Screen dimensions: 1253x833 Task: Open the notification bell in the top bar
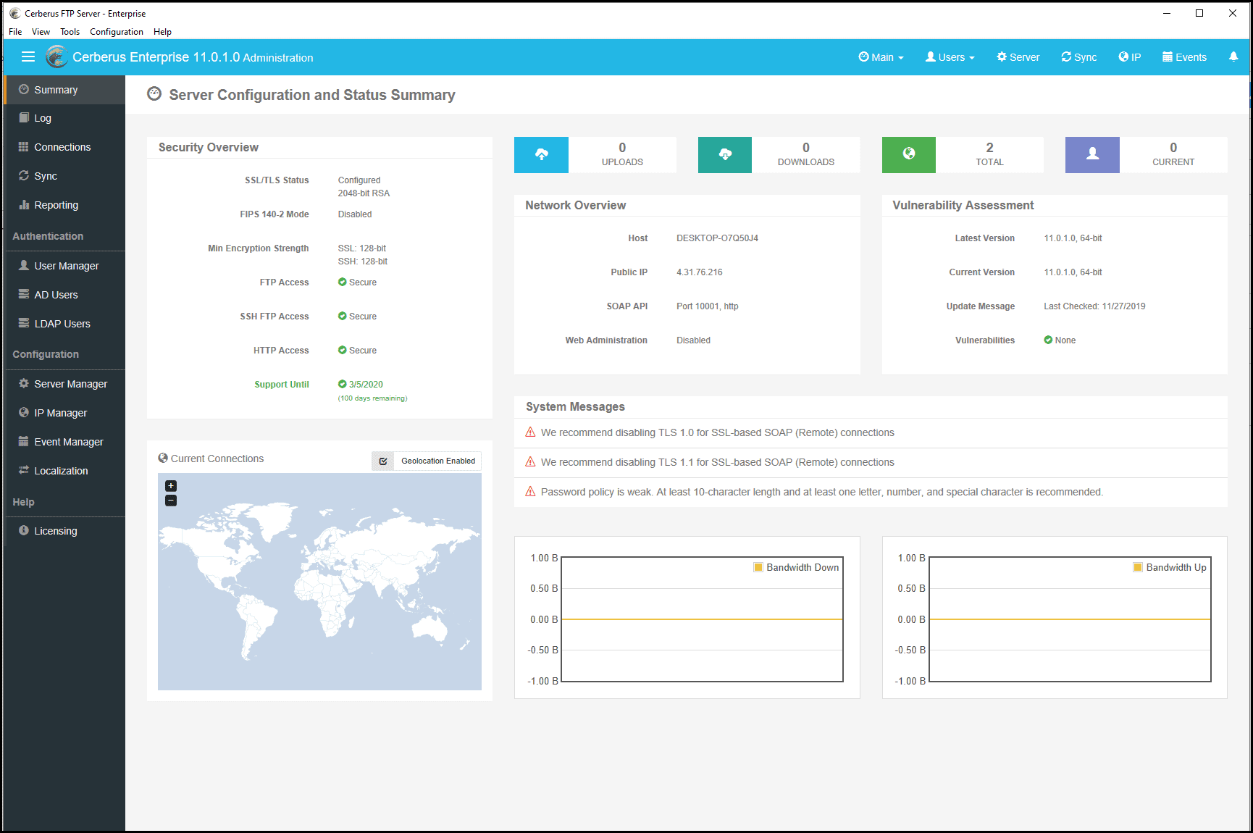[x=1233, y=56]
